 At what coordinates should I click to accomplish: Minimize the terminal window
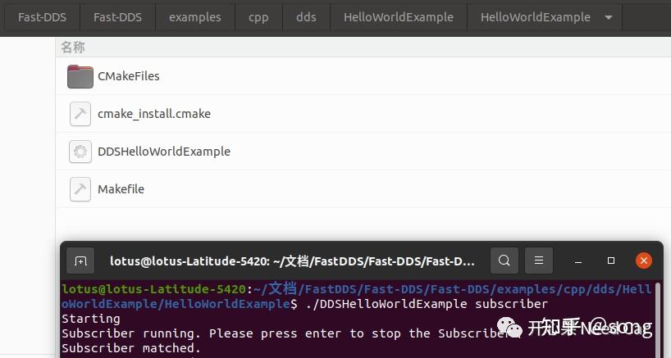(578, 261)
